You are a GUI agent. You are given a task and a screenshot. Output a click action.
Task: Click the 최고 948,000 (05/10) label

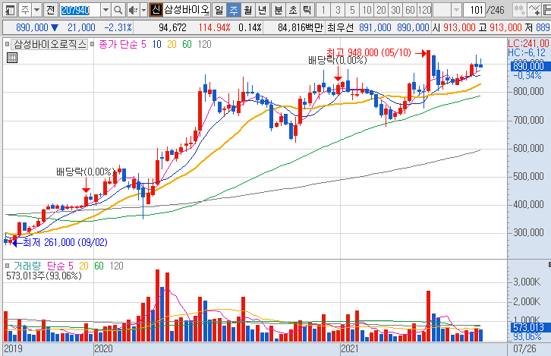(369, 52)
